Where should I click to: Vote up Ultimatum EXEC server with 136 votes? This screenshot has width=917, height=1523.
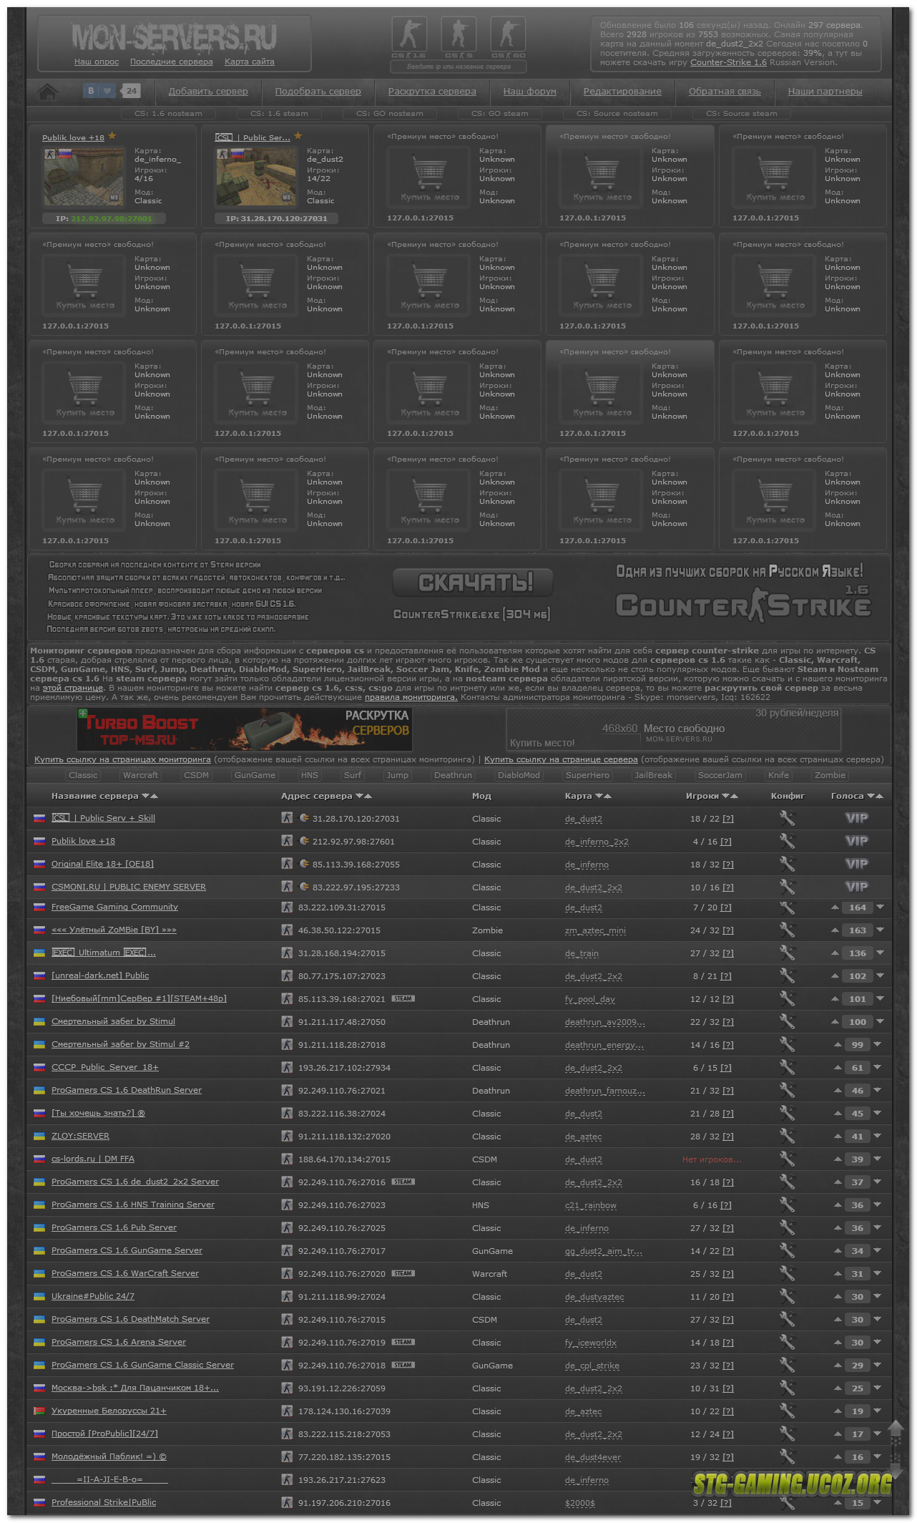point(835,953)
